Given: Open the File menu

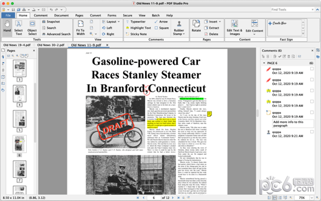Looking at the screenshot, I should tap(8, 16).
